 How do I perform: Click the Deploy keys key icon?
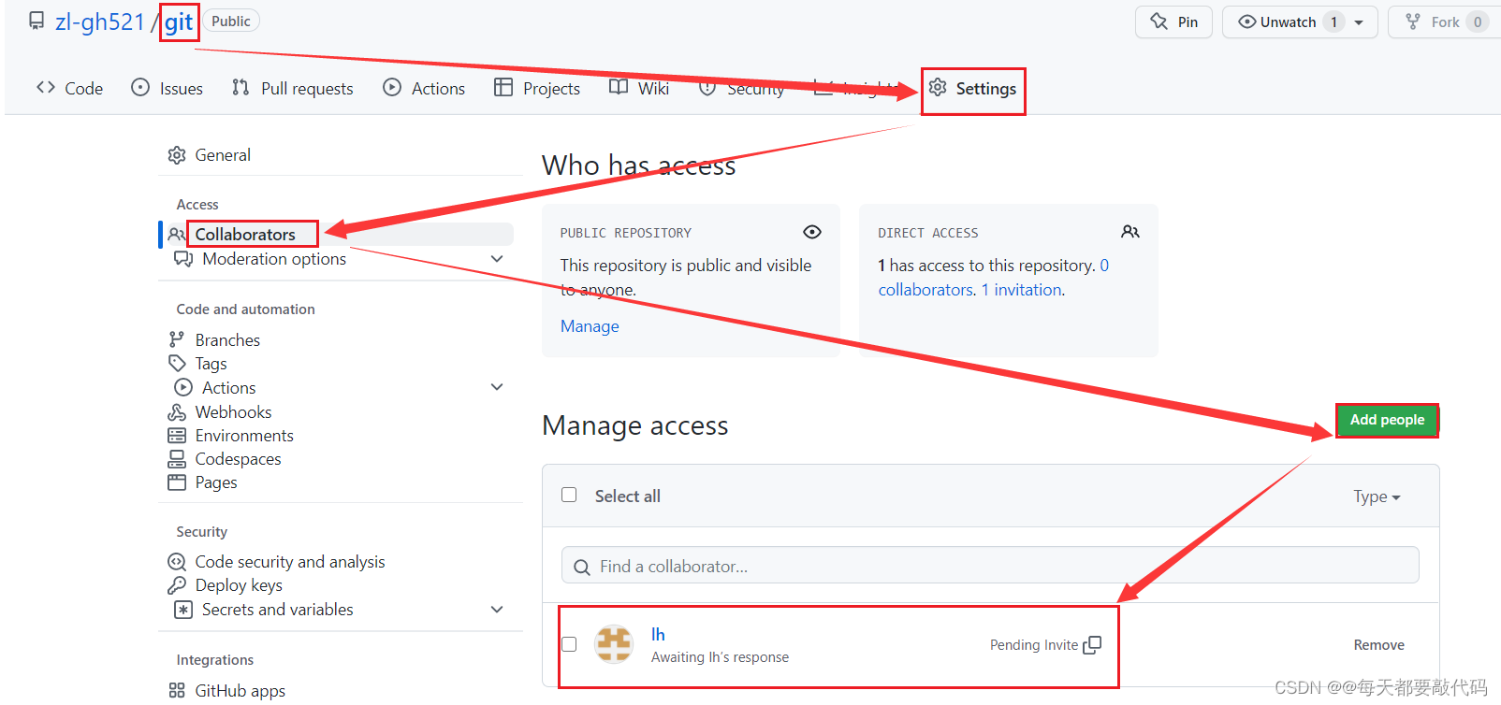[x=177, y=585]
